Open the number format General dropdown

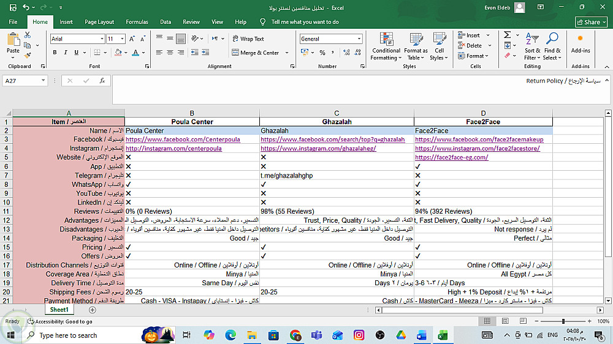(359, 39)
